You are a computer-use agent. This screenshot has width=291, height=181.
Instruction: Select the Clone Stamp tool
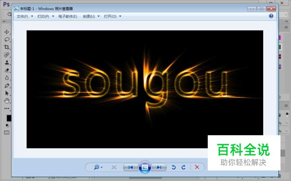click(x=7, y=63)
